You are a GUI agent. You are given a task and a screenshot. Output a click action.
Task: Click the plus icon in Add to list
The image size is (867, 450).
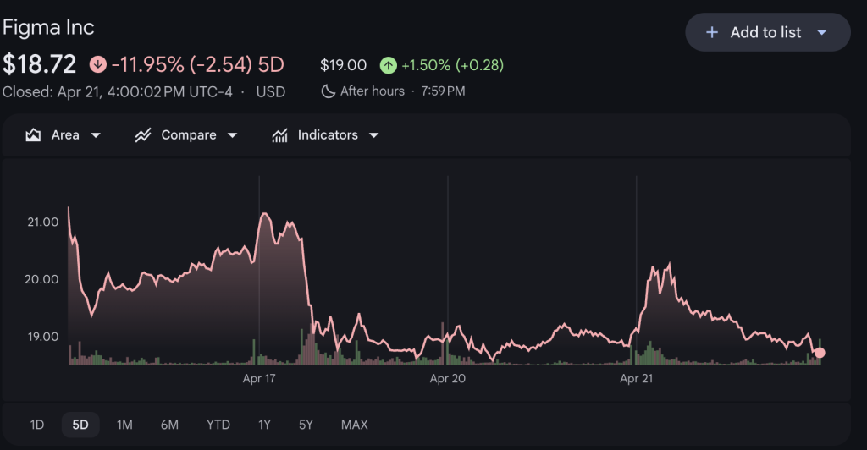tap(713, 32)
